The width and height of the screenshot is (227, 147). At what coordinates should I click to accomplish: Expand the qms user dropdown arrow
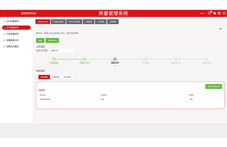point(206,13)
